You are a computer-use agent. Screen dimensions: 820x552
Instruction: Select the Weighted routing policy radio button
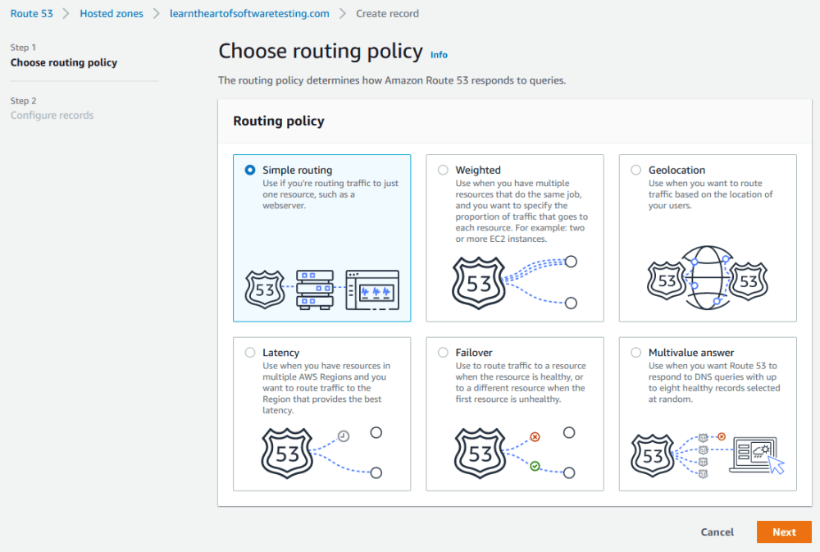tap(443, 170)
